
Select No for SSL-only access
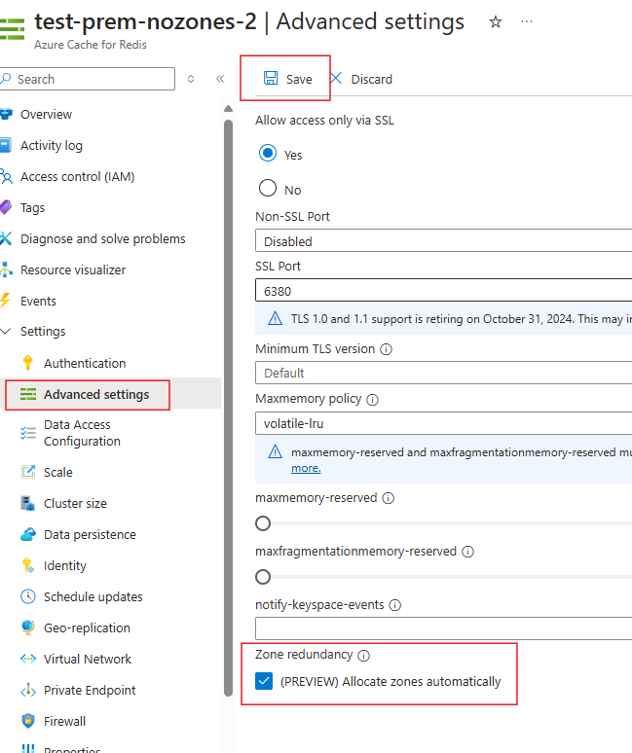[267, 189]
